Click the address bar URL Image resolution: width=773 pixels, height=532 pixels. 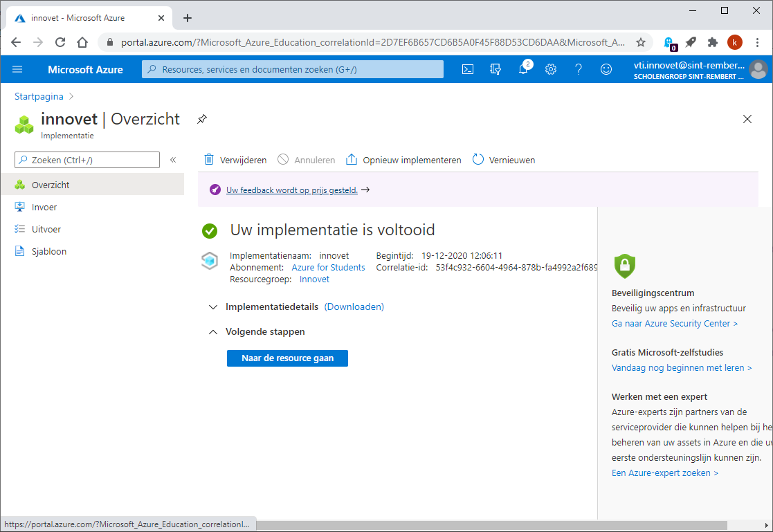click(x=373, y=42)
